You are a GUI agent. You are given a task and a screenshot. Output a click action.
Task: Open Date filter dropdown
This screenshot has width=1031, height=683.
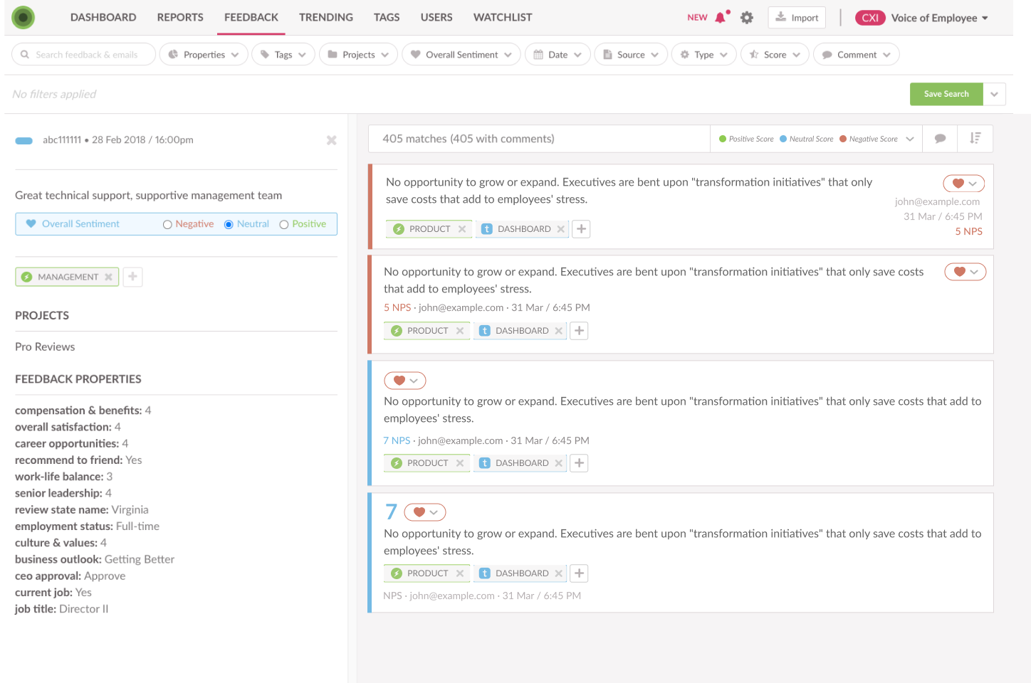pyautogui.click(x=558, y=54)
